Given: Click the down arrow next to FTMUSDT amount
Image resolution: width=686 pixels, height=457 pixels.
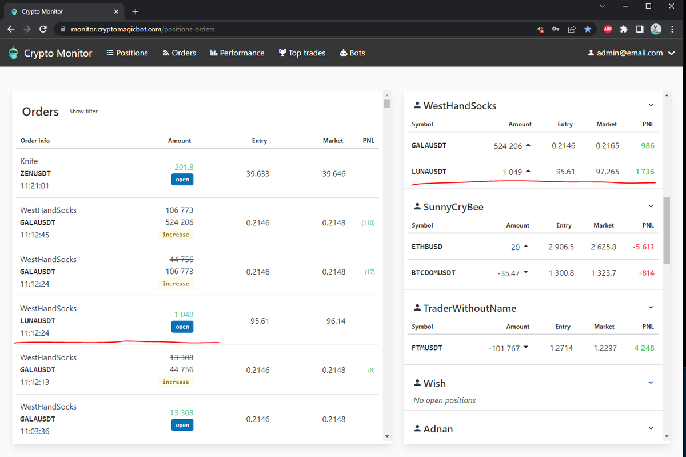Looking at the screenshot, I should pos(526,348).
